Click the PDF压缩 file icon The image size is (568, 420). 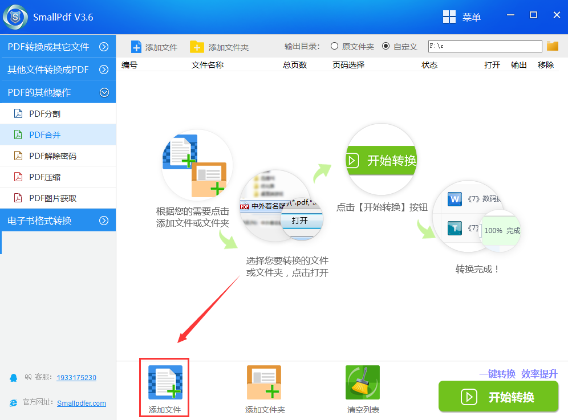(18, 177)
